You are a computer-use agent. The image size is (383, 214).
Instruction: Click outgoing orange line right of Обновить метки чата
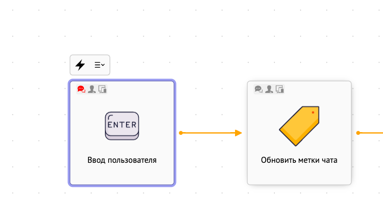[372, 133]
